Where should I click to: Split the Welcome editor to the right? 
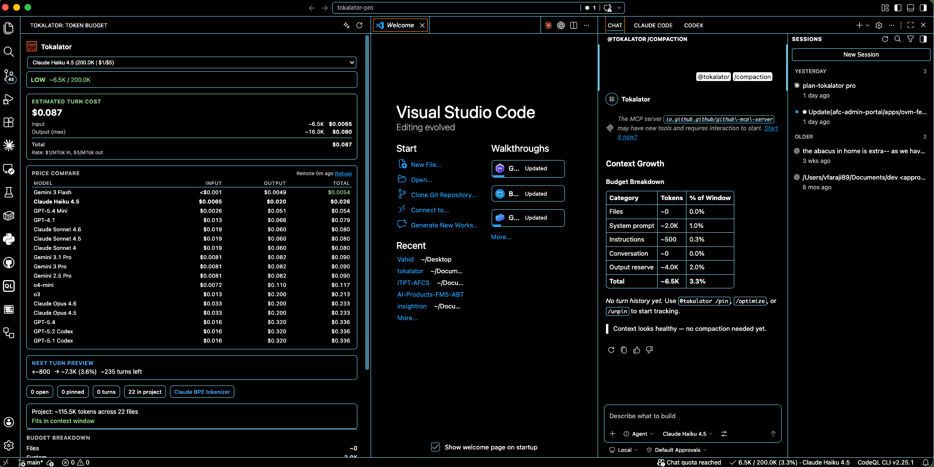tap(574, 25)
